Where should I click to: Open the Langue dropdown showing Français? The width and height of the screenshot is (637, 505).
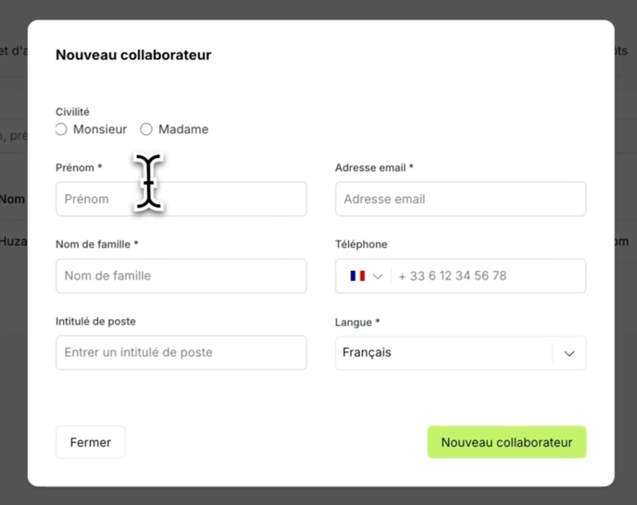[444, 352]
